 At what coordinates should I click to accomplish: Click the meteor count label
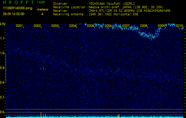[x=42, y=9]
